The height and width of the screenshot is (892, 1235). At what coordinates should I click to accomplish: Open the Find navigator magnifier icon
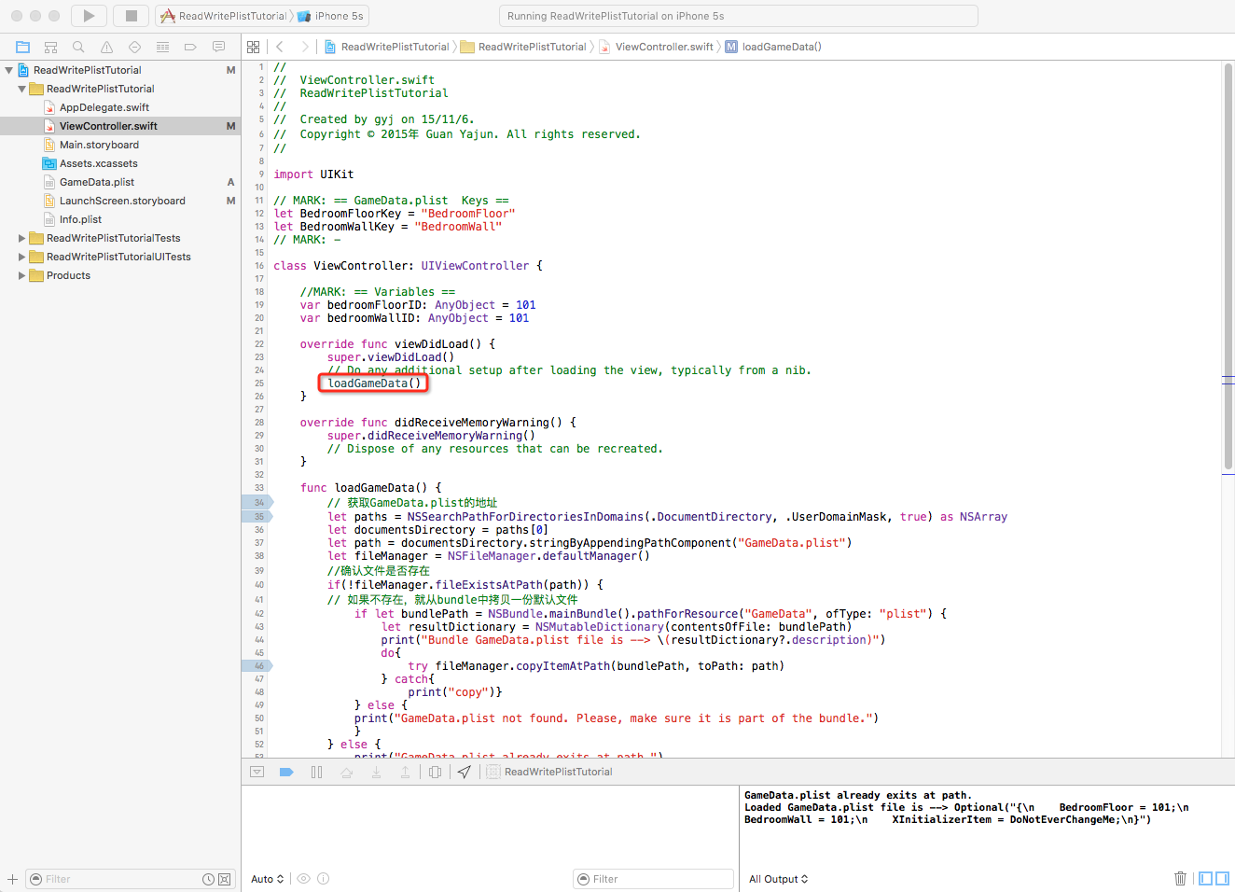point(78,47)
